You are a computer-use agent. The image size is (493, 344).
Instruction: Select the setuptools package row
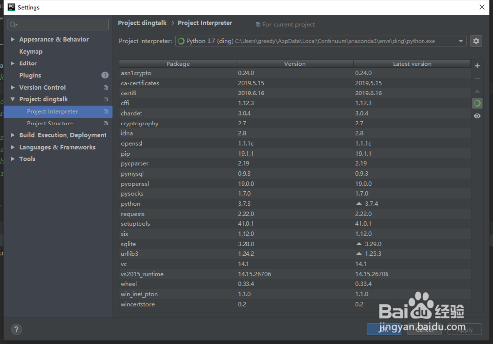[x=295, y=224]
